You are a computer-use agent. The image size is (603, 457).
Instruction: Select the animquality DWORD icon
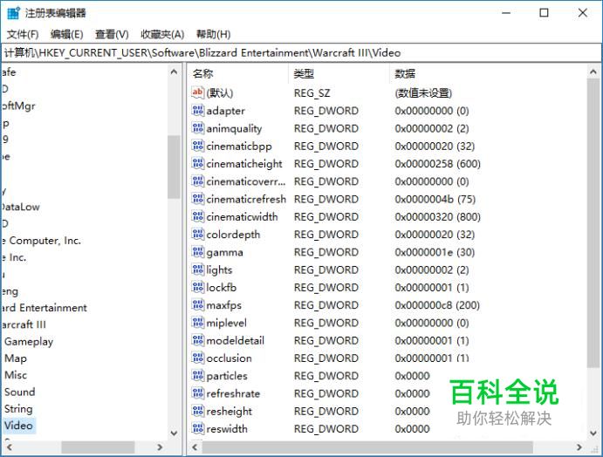click(x=197, y=128)
